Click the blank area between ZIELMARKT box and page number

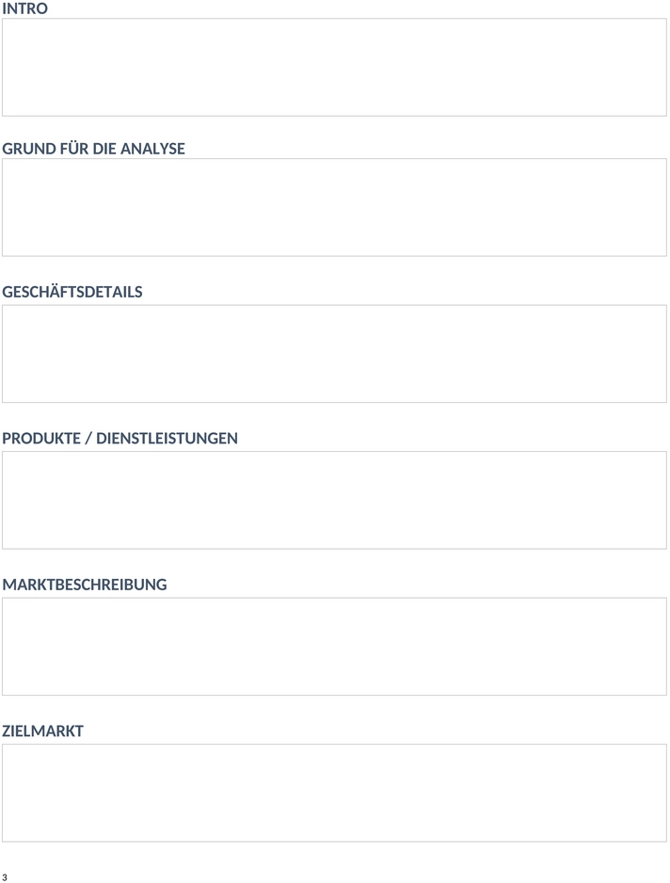[x=334, y=858]
